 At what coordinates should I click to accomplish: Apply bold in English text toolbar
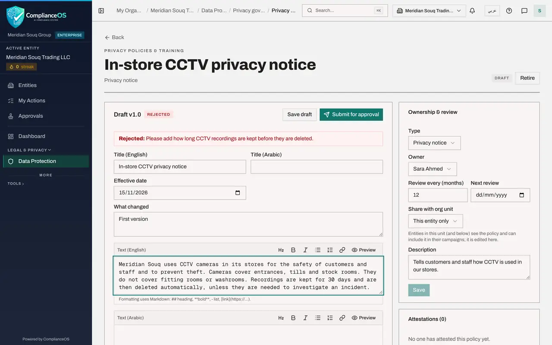pos(293,250)
